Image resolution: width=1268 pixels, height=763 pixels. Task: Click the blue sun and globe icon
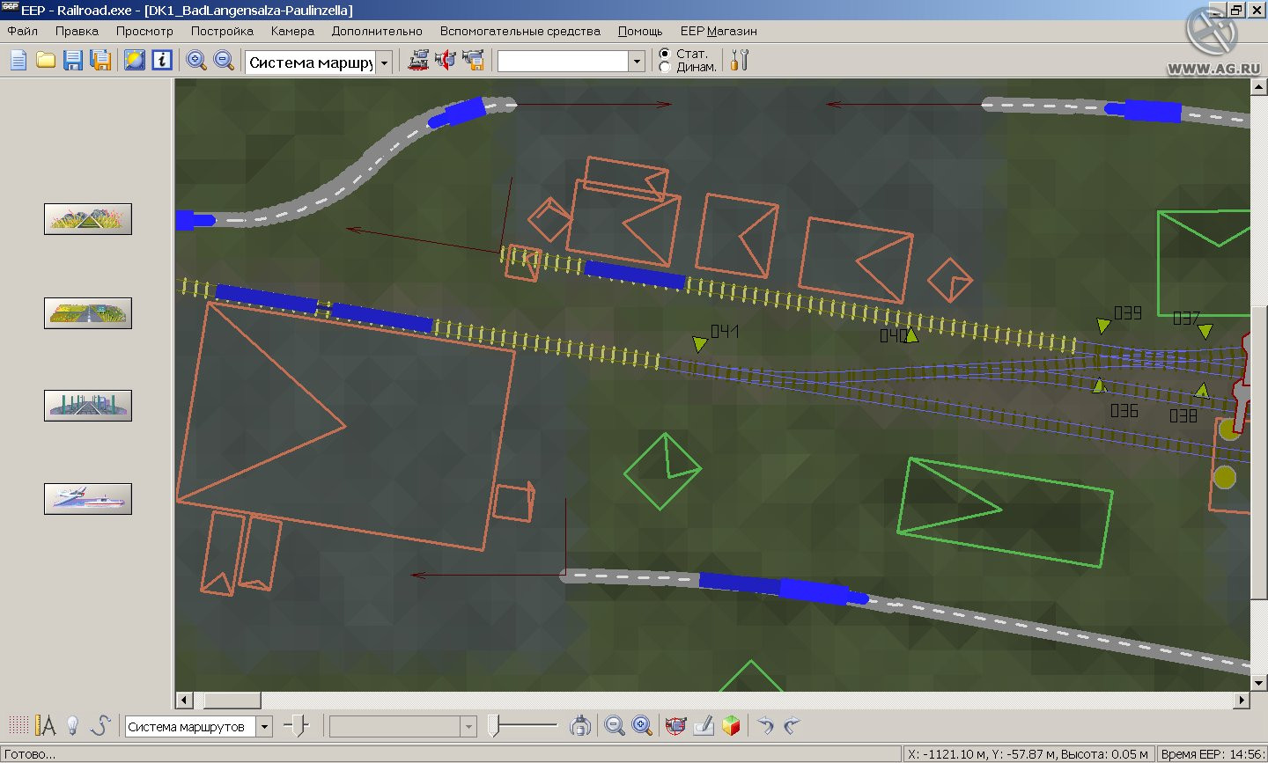pos(135,60)
